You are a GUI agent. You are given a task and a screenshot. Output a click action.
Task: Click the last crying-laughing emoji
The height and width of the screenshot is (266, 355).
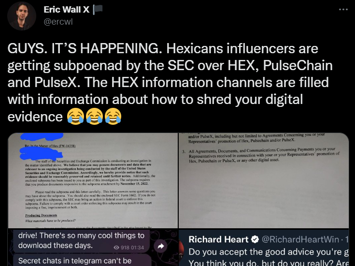coord(113,117)
